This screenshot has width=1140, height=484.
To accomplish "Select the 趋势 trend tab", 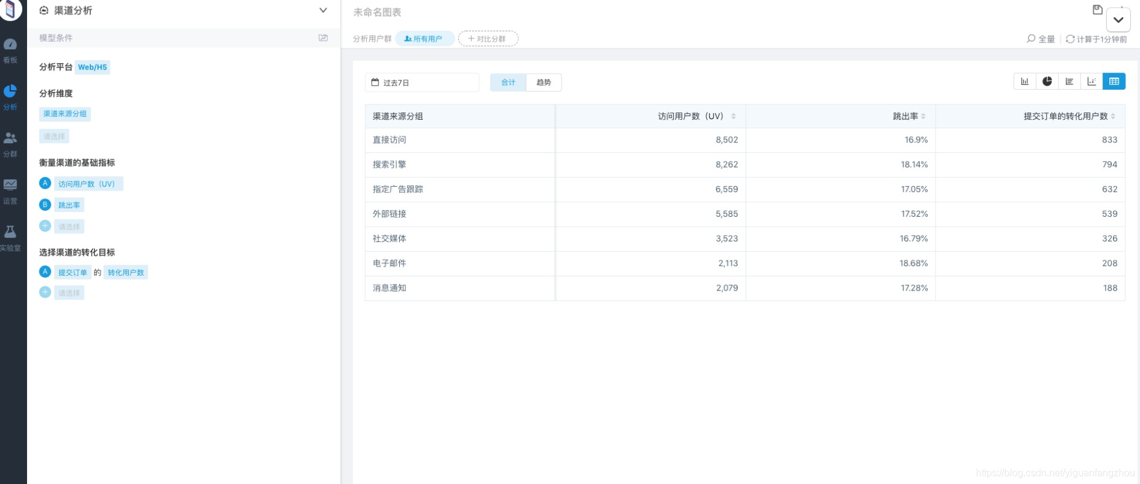I will pos(544,82).
